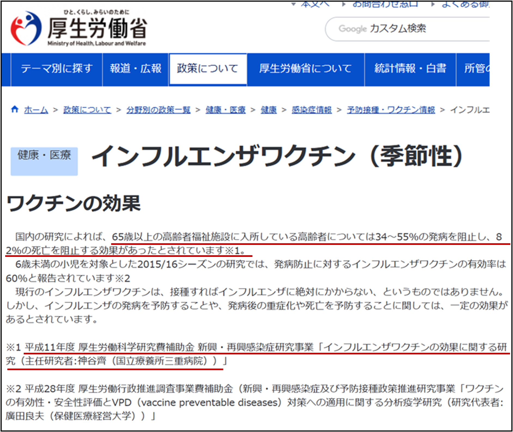Viewport: 513px width, 432px height.
Task: Open the 厚生労働省について navigation menu
Action: pyautogui.click(x=305, y=69)
